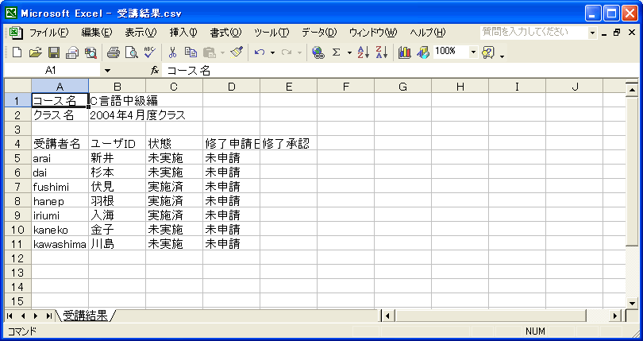Click the permission/e-mail toolbar icon

click(x=72, y=52)
